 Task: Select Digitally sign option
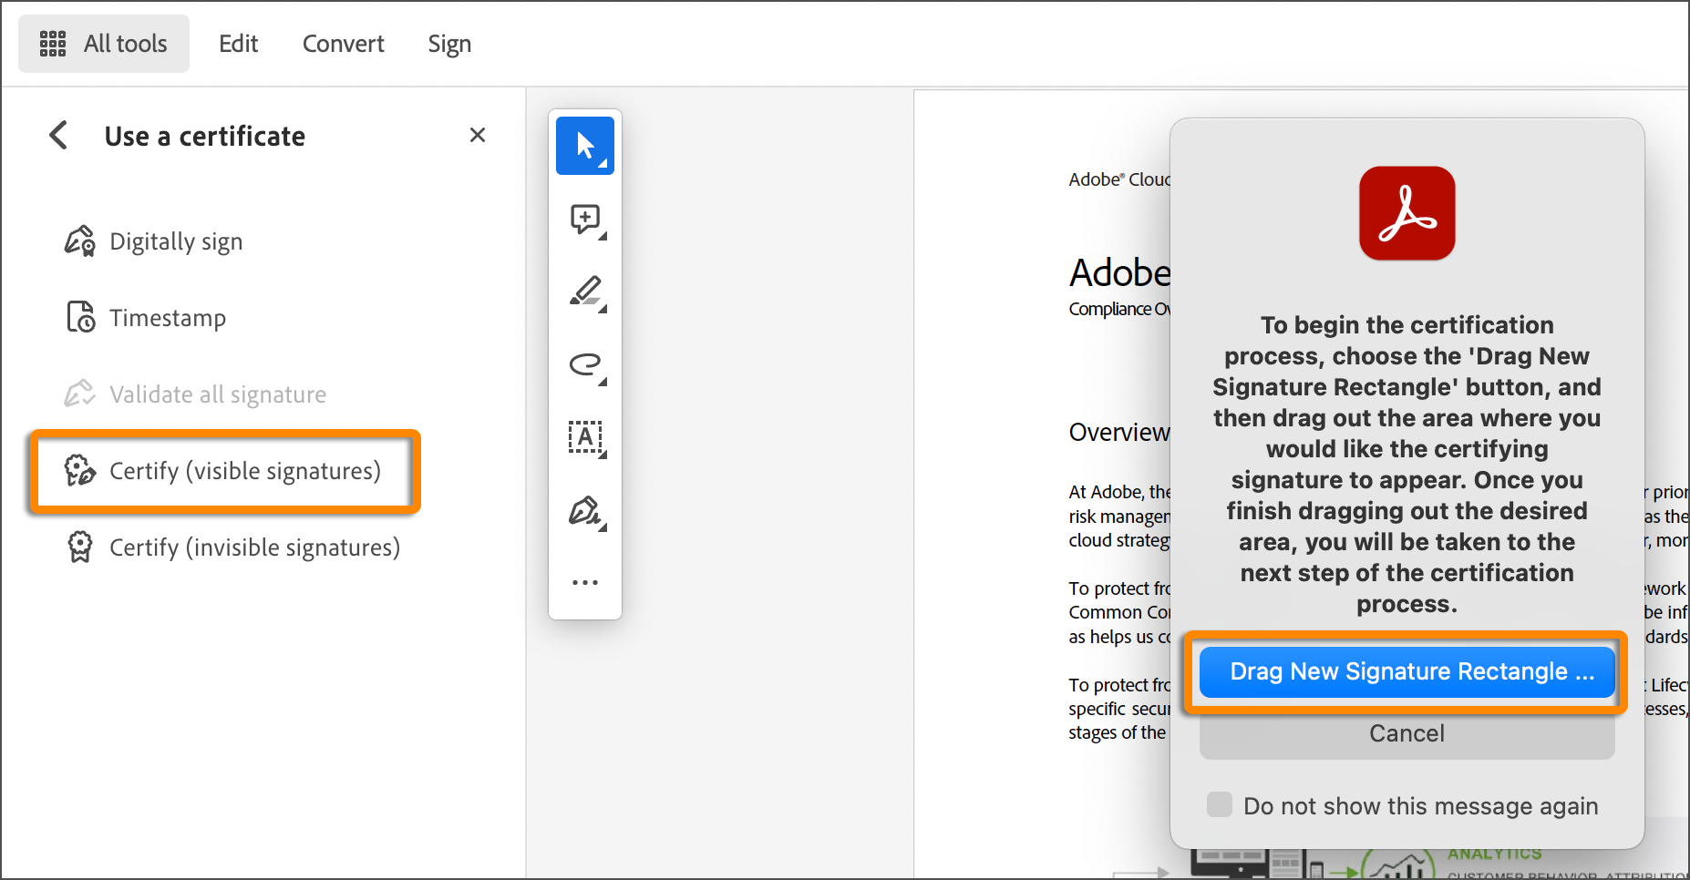click(175, 240)
